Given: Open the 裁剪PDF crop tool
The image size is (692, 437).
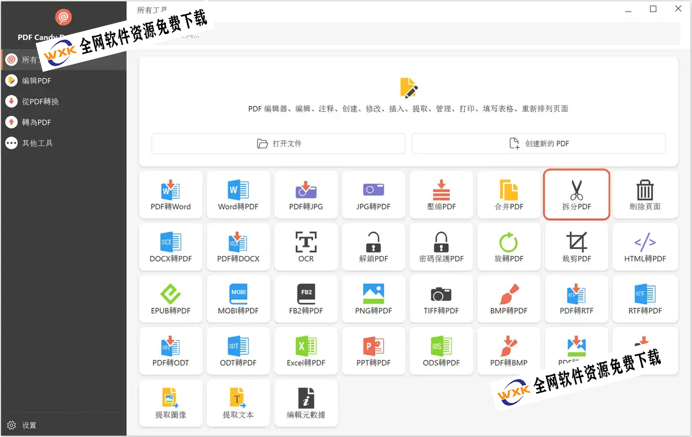Looking at the screenshot, I should [x=577, y=247].
